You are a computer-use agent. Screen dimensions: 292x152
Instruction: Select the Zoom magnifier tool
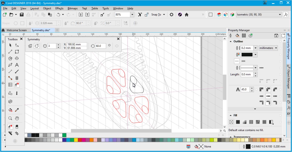(10, 118)
